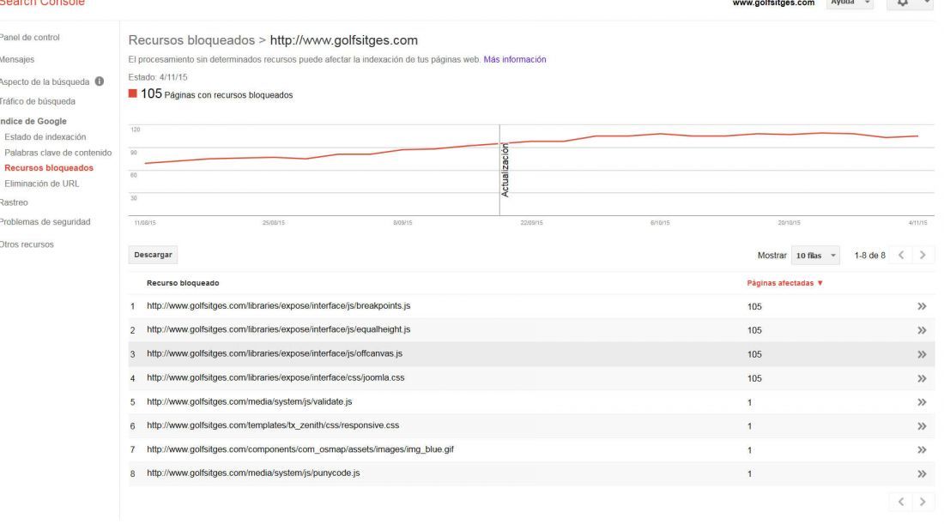This screenshot has width=944, height=524.
Task: Click punycode.js blocked resource URL
Action: pyautogui.click(x=253, y=473)
